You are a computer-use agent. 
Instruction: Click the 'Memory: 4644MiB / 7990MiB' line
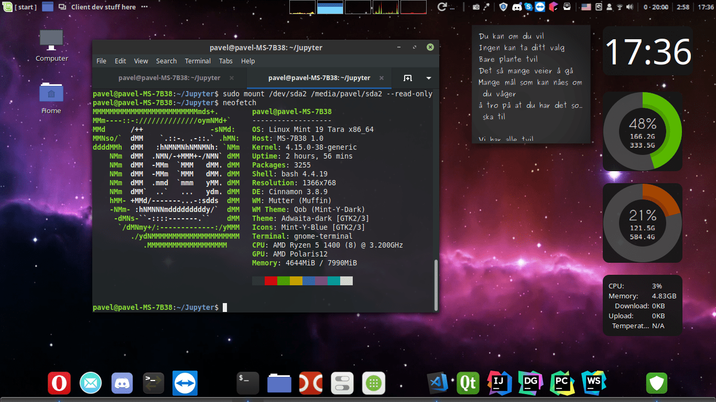[305, 263]
